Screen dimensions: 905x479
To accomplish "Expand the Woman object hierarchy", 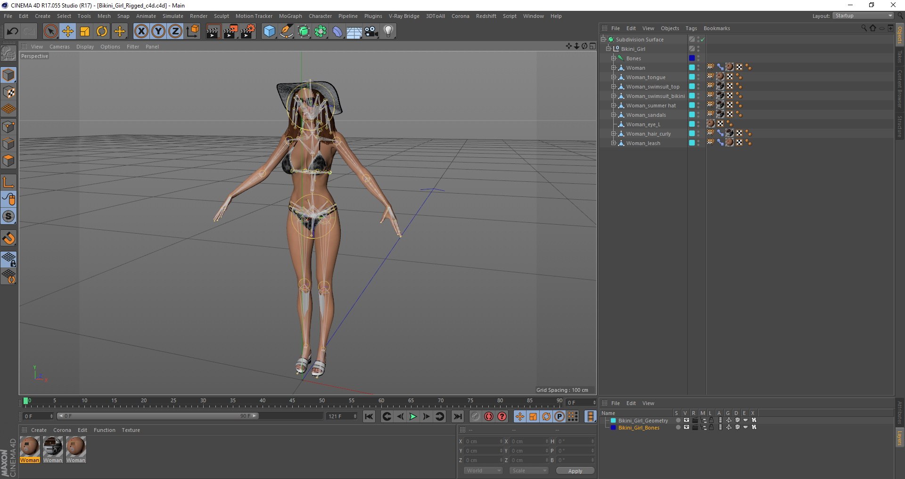I will coord(614,68).
